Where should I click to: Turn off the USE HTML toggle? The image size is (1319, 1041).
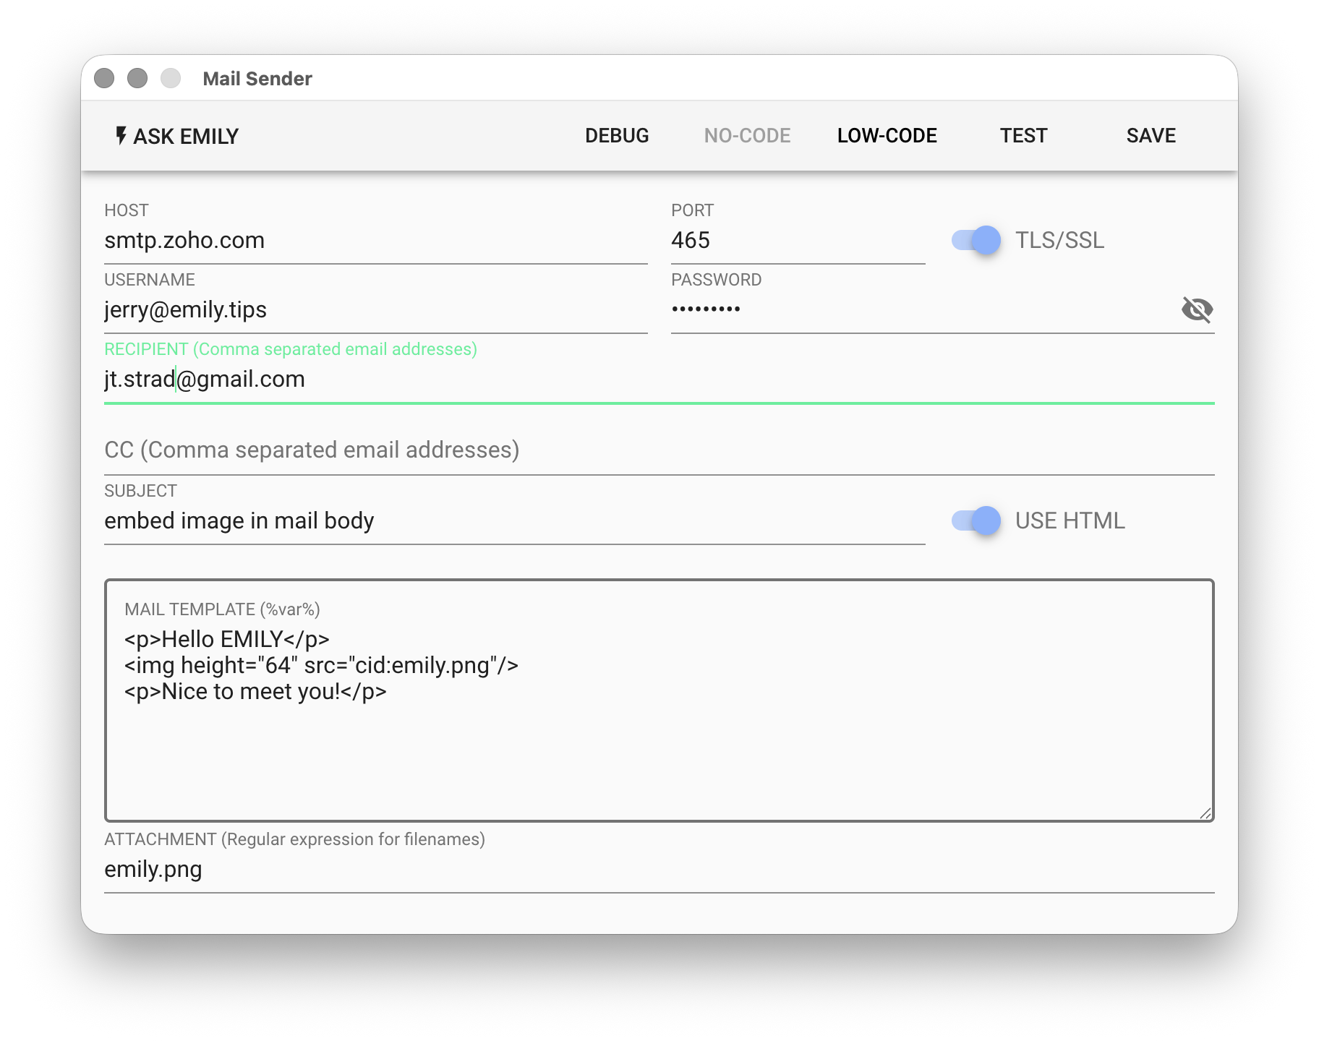tap(976, 520)
